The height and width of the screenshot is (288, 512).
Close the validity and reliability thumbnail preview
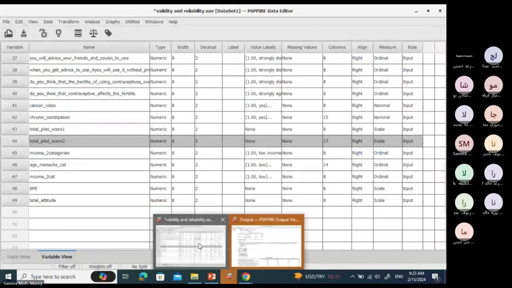[x=223, y=220]
